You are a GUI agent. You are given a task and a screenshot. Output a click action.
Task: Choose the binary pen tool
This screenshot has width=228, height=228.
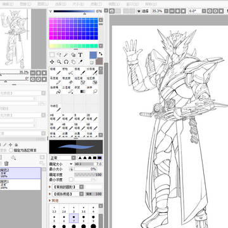pyautogui.click(x=68, y=90)
